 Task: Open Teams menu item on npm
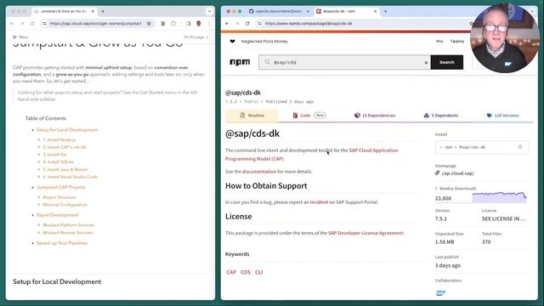(457, 42)
